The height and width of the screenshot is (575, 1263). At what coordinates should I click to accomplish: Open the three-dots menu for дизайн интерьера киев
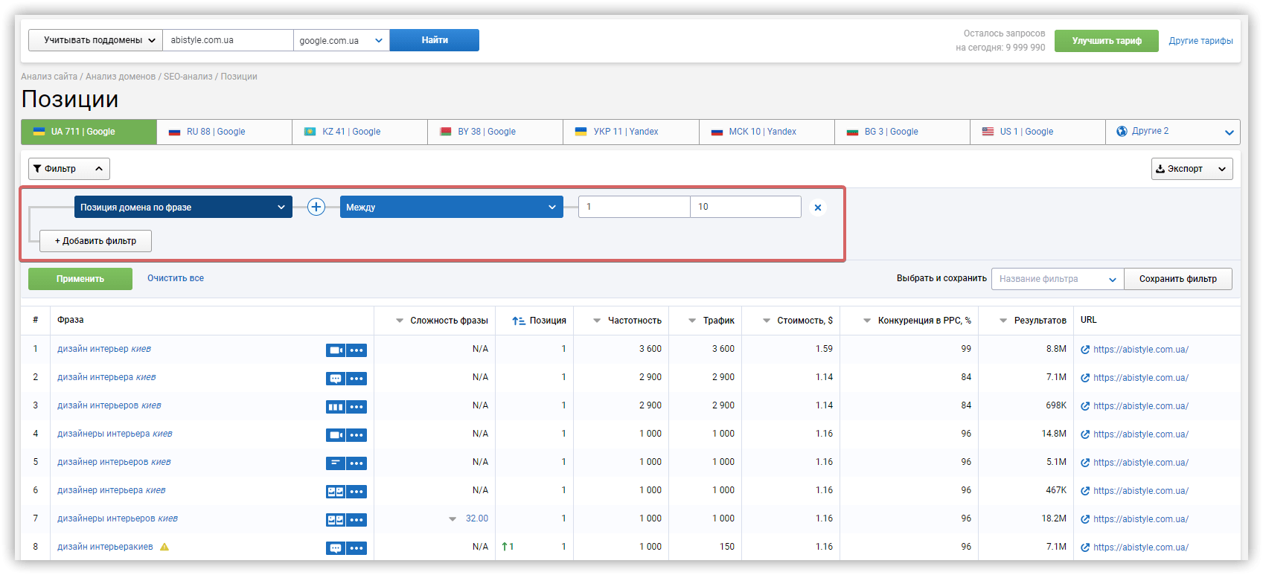pos(356,379)
